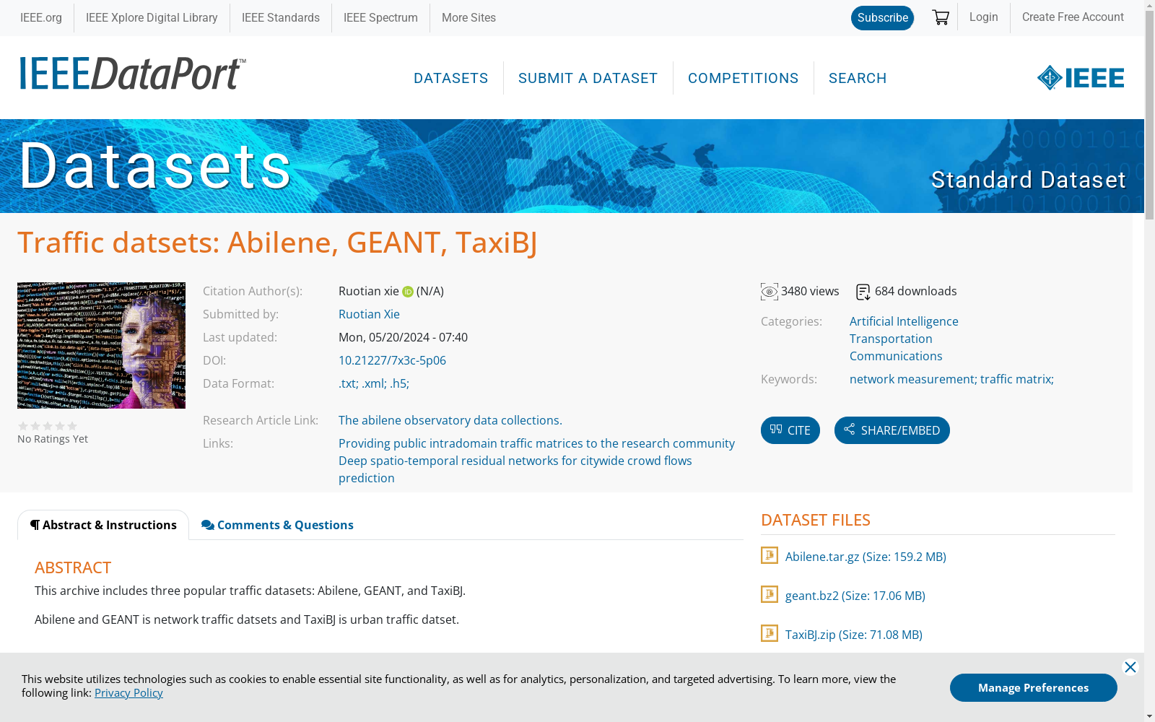The width and height of the screenshot is (1155, 722).
Task: Open the SEARCH navigation item
Action: coord(858,78)
